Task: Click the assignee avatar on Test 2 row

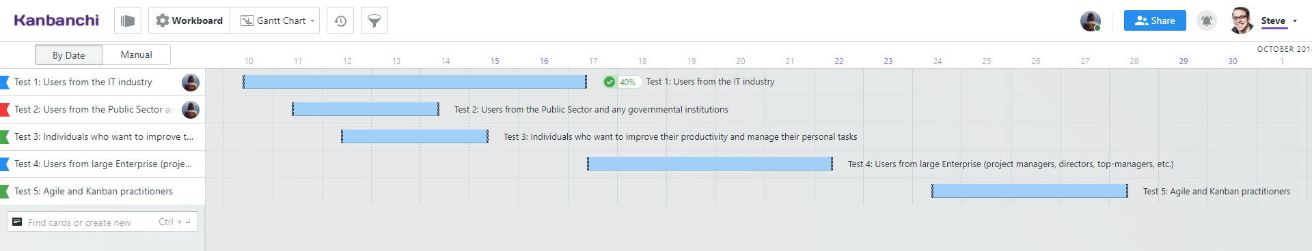Action: pos(191,110)
